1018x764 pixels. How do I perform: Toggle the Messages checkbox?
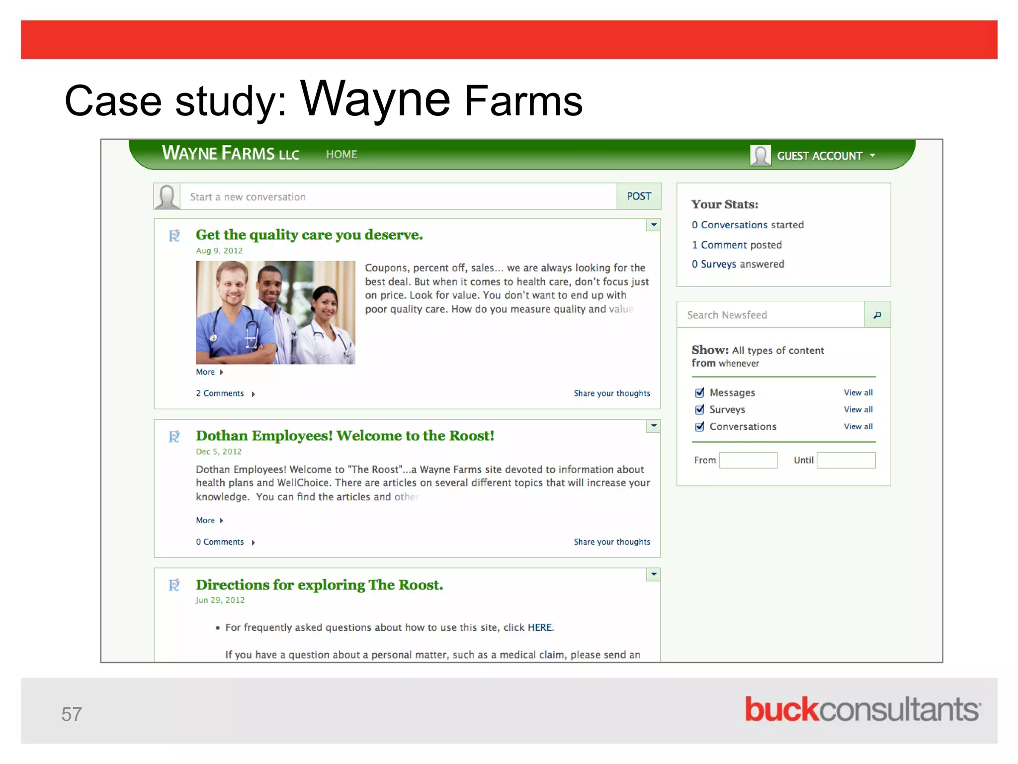(699, 392)
